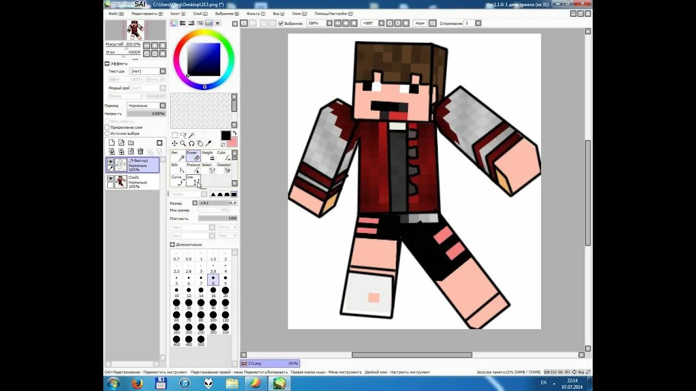Pick the rectangular selection tool

click(x=175, y=135)
